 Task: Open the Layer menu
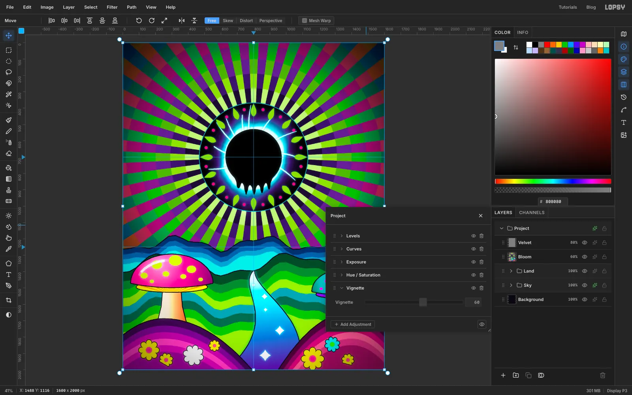[x=69, y=7]
